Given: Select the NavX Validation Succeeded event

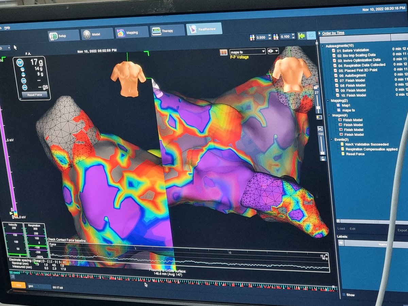Looking at the screenshot, I should (x=367, y=144).
